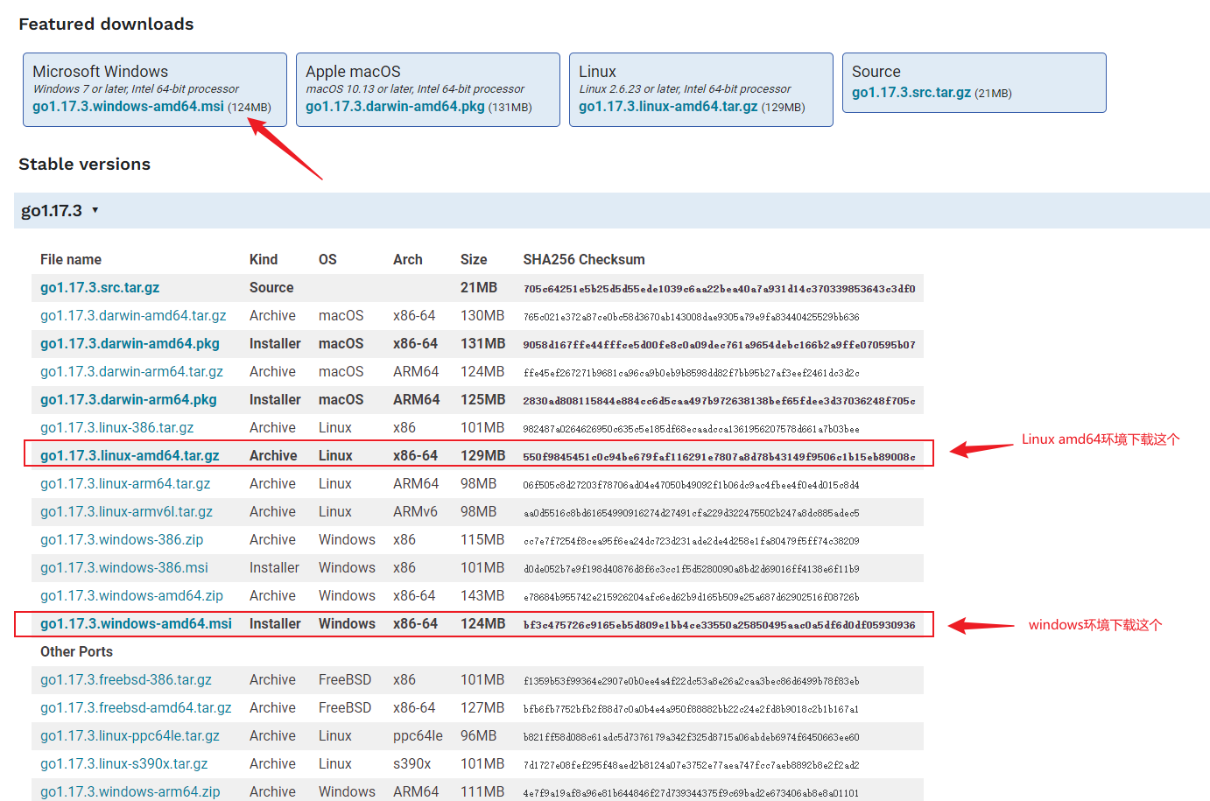Open the go1.17.3.windows-amd64.zip link
The image size is (1210, 801).
(131, 596)
